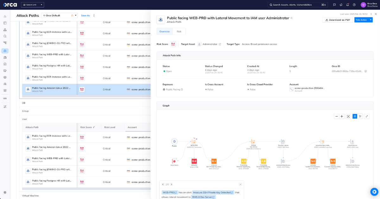380x199 pixels.
Task: Expand graph to fullscreen
Action: pyautogui.click(x=367, y=116)
